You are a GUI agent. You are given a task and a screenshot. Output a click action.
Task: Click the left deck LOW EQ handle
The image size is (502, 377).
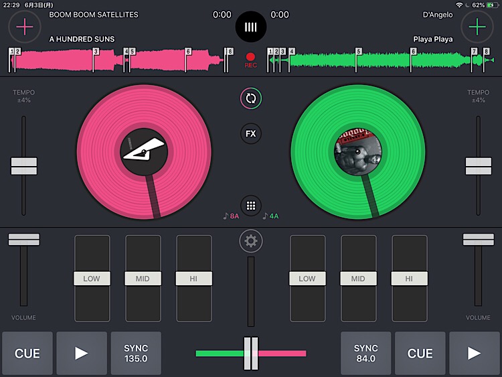tap(92, 279)
